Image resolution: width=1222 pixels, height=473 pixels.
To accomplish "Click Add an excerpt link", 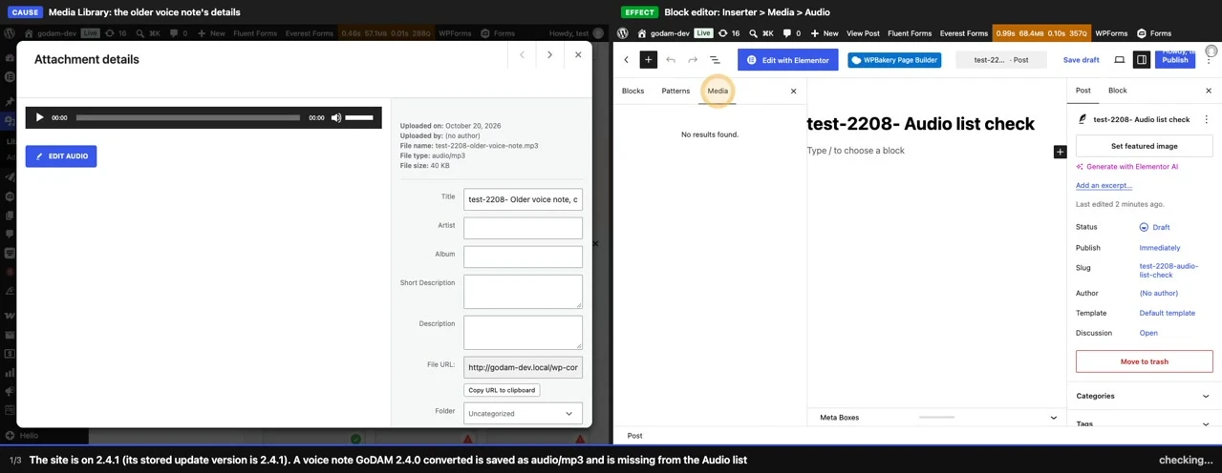I will tap(1104, 186).
